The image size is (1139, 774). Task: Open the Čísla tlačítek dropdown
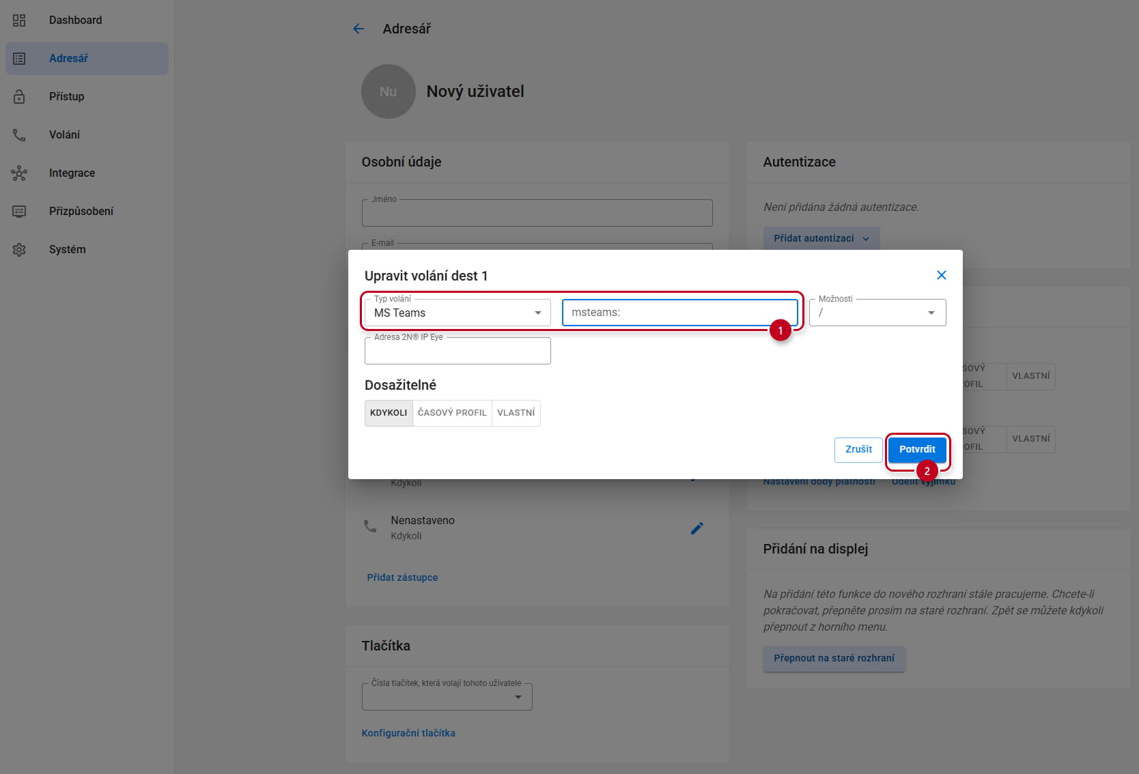447,697
